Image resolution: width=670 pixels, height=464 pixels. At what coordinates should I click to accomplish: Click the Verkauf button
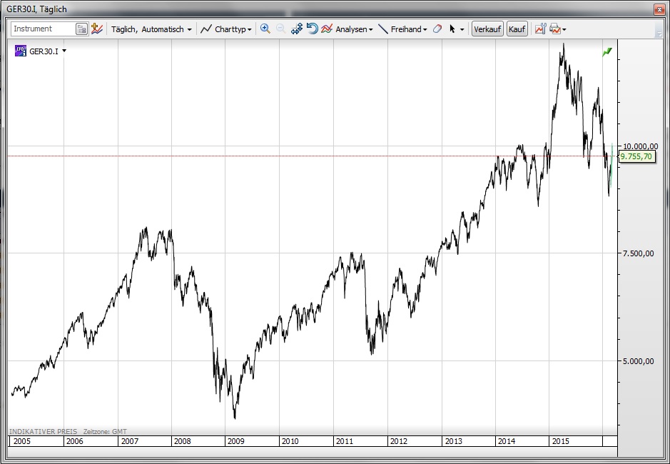[x=487, y=29]
